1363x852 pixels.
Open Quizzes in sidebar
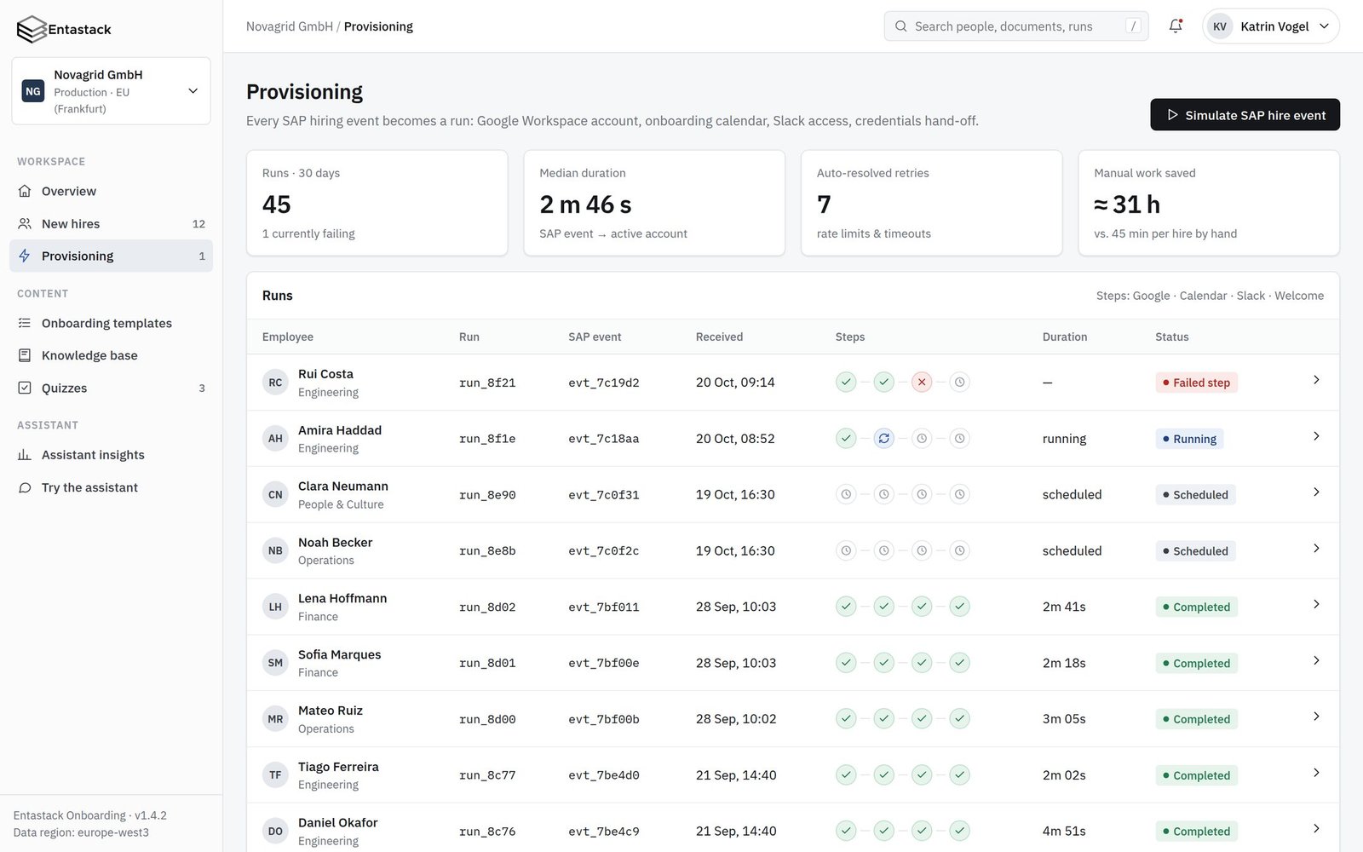111,388
